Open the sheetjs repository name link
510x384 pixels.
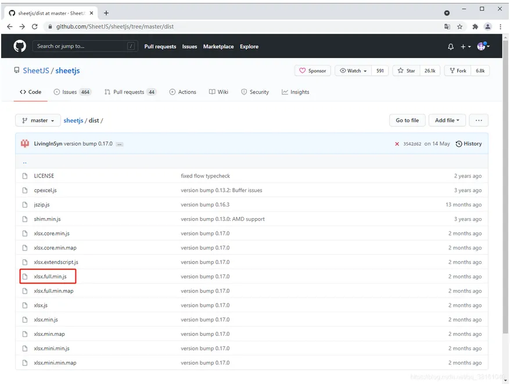(x=67, y=71)
